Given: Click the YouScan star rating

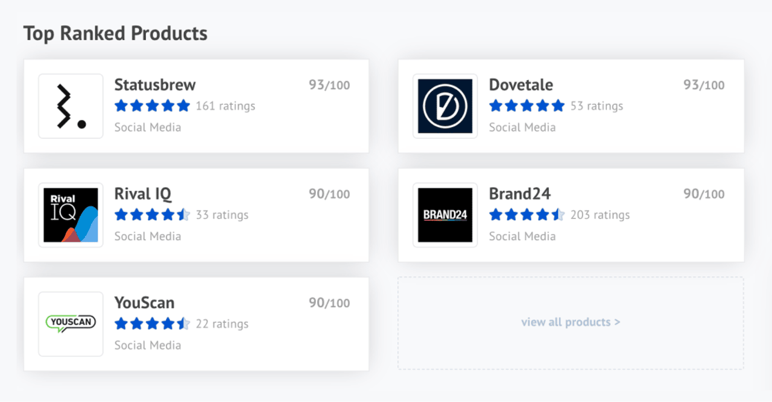Looking at the screenshot, I should 152,324.
